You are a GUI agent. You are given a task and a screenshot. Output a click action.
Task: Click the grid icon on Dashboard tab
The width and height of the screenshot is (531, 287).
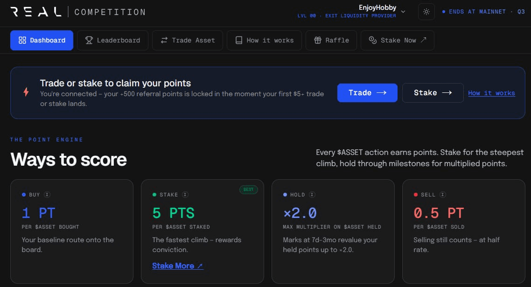click(x=22, y=40)
